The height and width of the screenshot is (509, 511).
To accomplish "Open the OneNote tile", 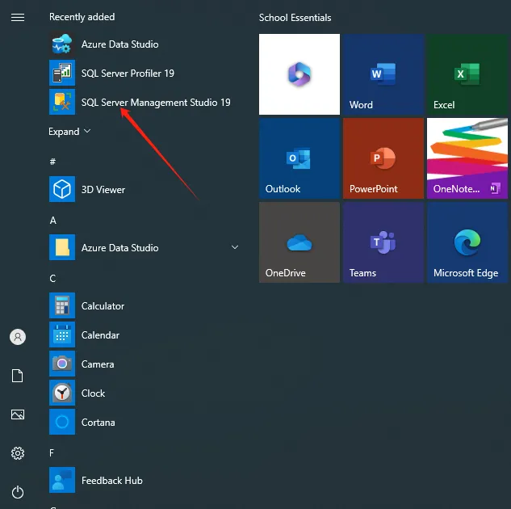I will [x=467, y=158].
